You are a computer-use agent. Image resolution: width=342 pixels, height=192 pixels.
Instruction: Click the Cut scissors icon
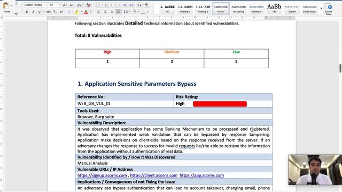pyautogui.click(x=17, y=3)
